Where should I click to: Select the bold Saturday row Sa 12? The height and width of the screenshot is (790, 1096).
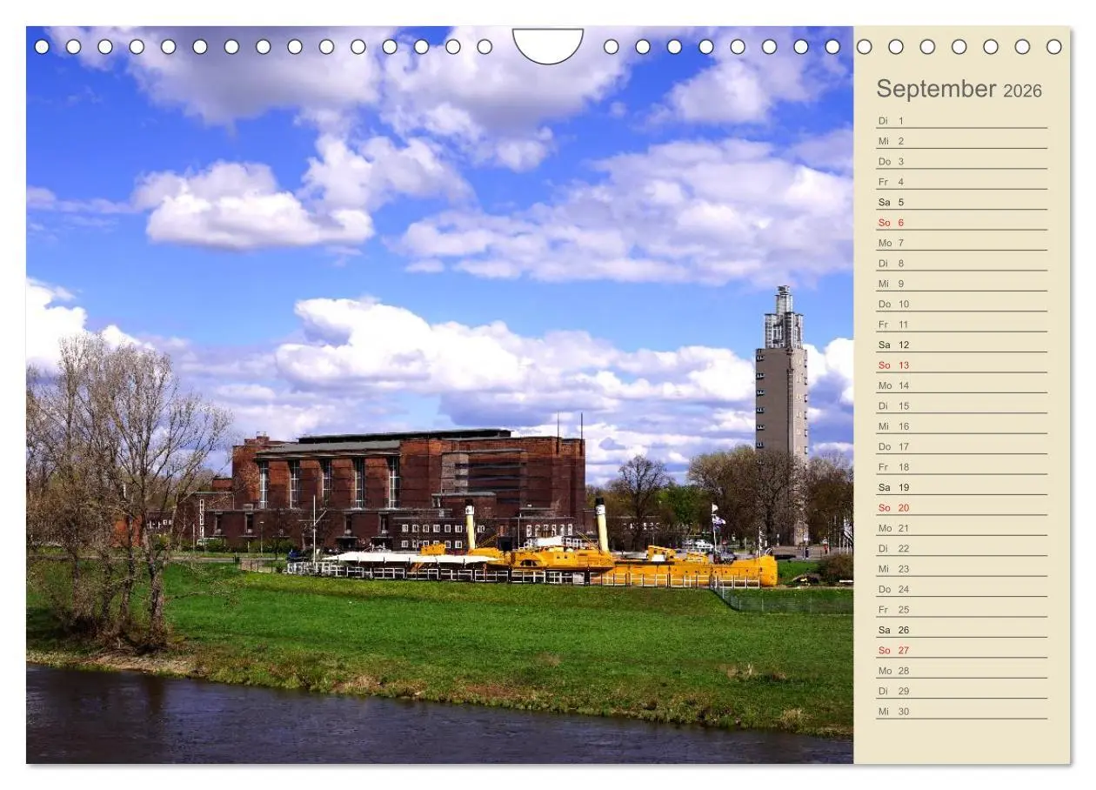click(892, 344)
